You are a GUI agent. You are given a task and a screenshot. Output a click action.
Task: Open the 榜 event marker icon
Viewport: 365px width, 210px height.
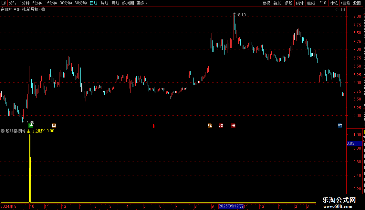tap(210, 126)
